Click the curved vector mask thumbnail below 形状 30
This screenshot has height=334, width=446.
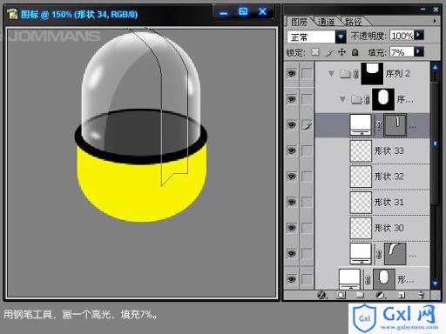coord(395,254)
